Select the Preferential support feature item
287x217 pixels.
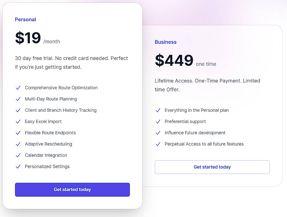click(185, 121)
